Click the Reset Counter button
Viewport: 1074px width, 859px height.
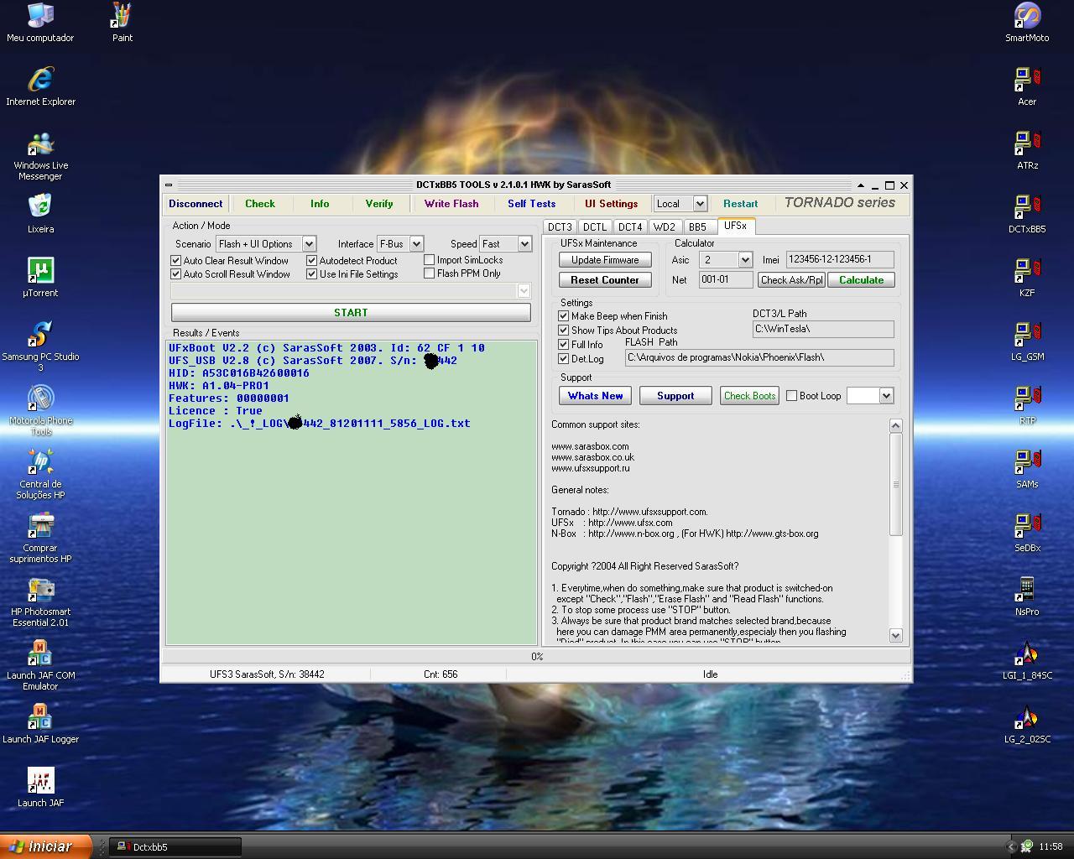[605, 280]
